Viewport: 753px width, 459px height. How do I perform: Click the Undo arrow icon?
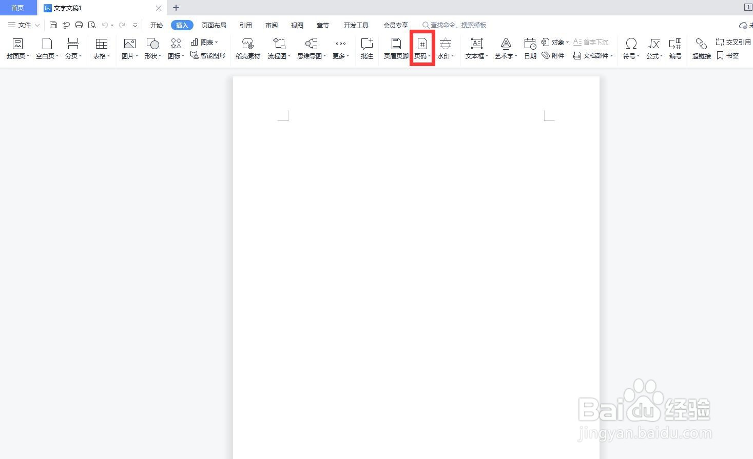coord(105,25)
